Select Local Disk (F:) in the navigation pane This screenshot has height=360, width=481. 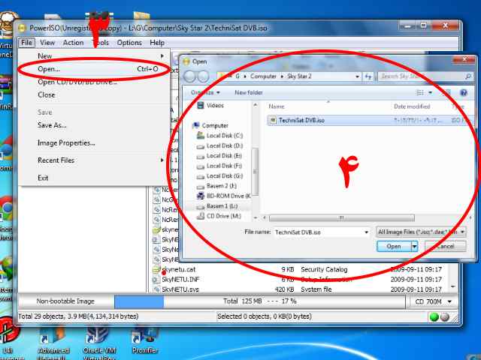[x=224, y=166]
